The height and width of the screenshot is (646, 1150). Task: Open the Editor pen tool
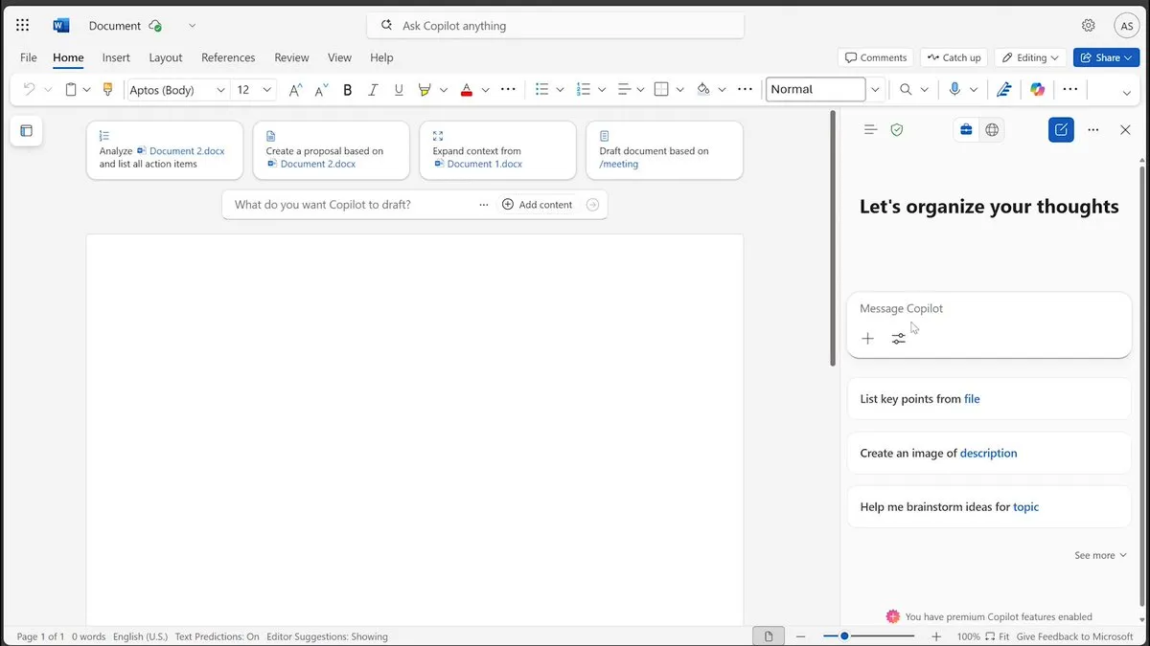click(1004, 89)
